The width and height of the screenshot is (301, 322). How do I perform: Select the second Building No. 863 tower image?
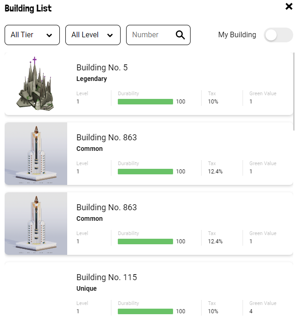(x=36, y=224)
